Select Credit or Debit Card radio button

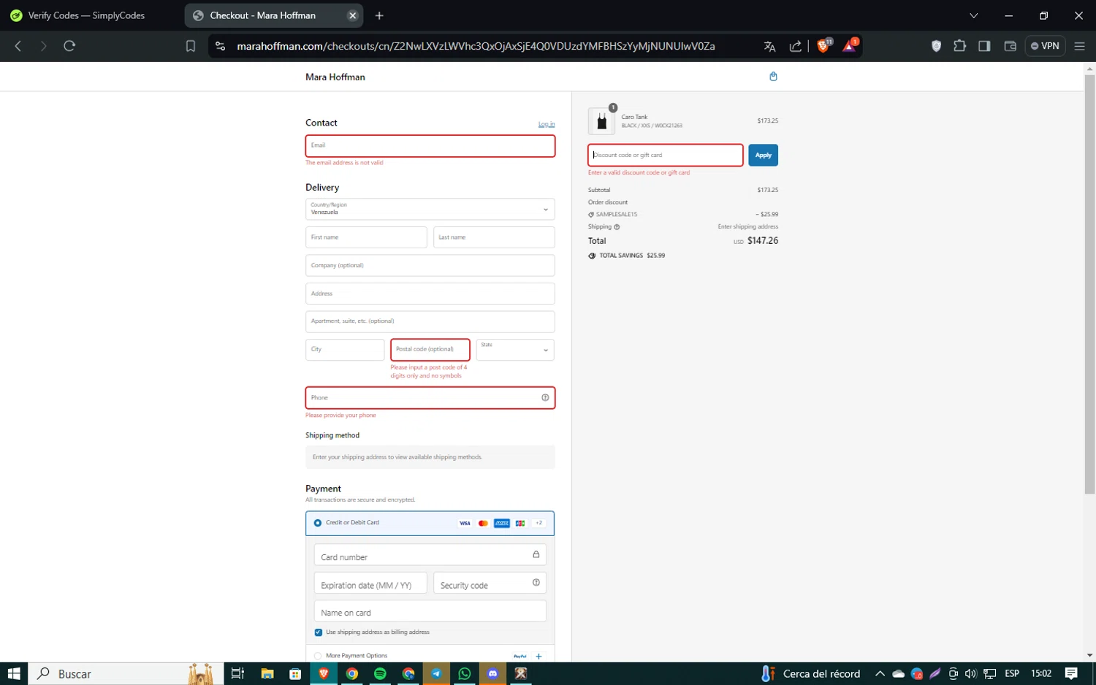[x=318, y=523]
